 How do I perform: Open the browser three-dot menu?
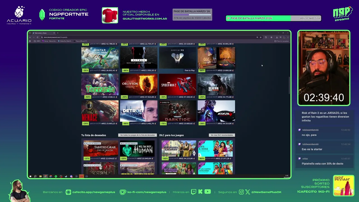point(288,37)
